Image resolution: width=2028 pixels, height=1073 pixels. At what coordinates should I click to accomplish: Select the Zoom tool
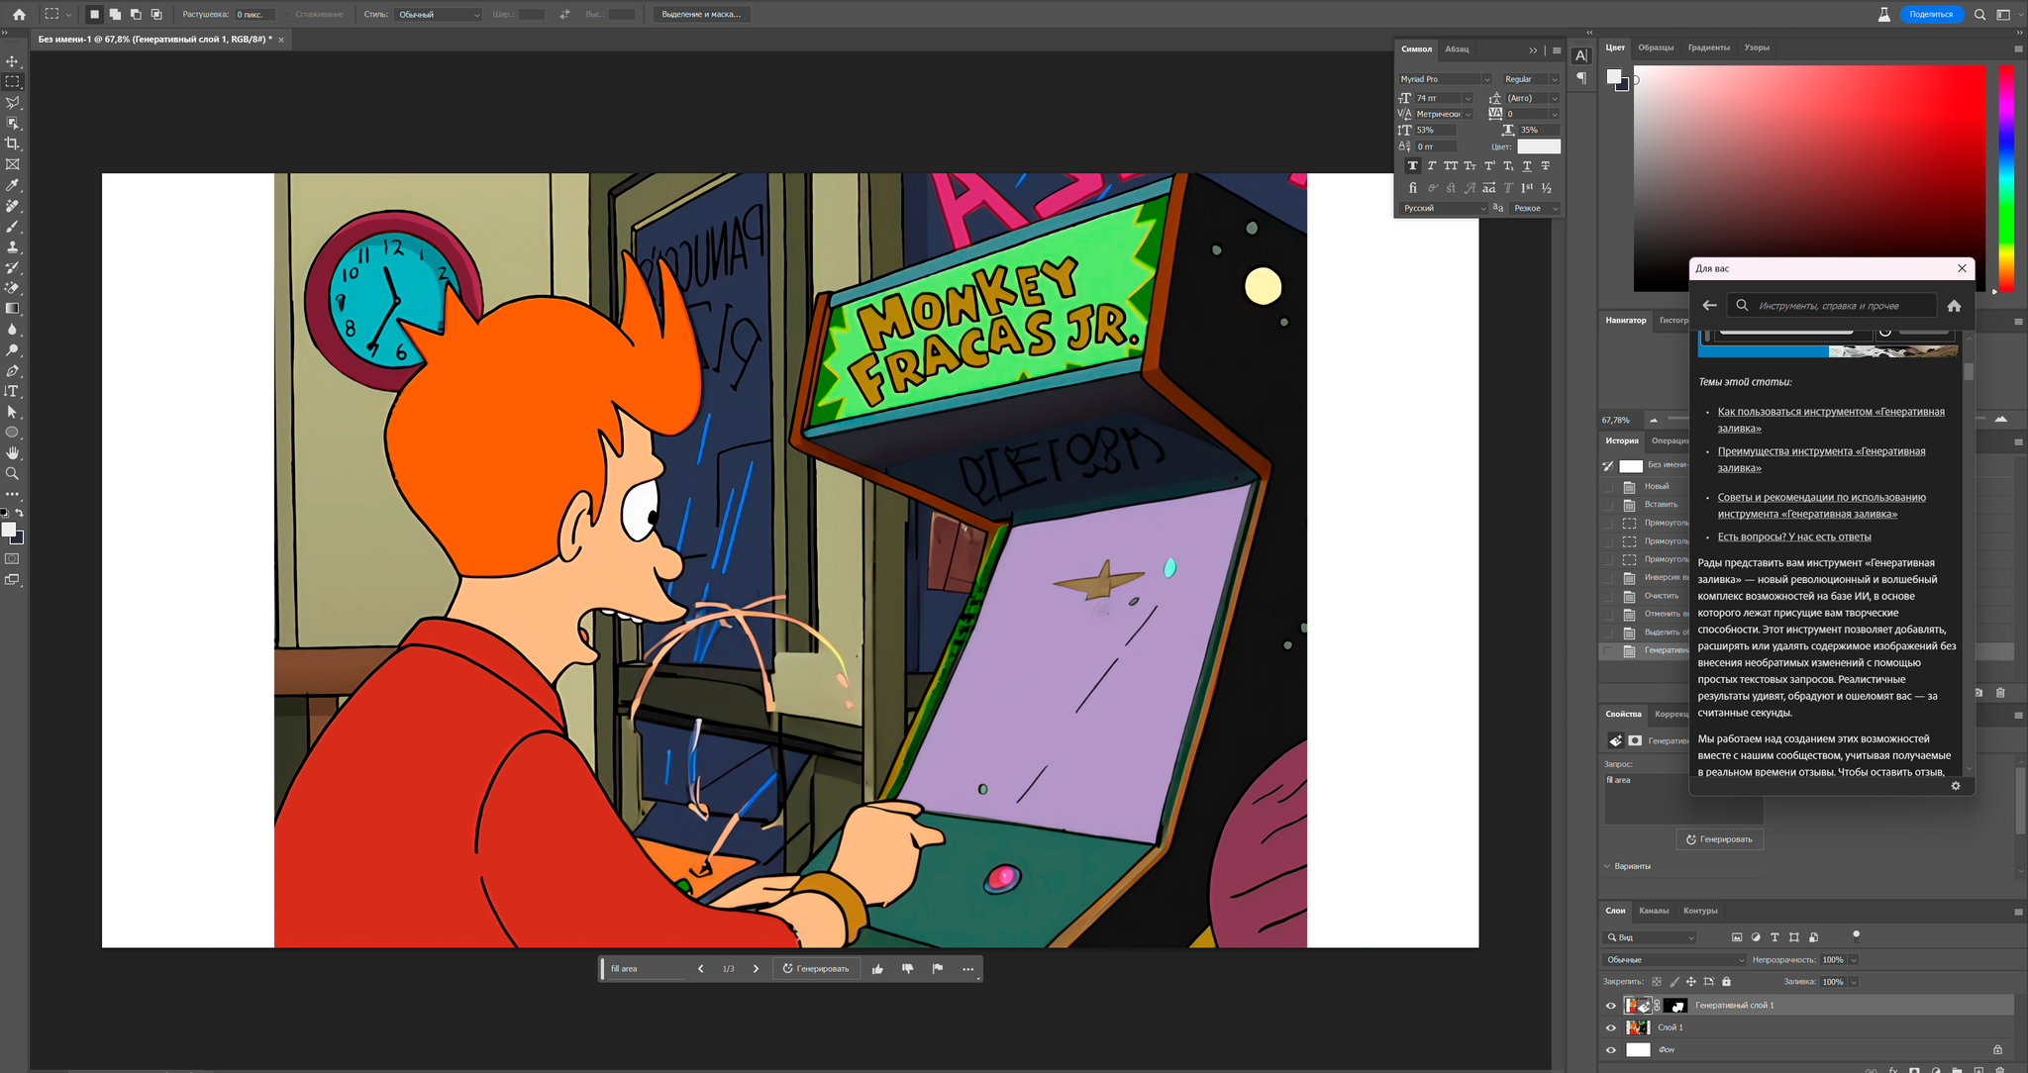click(13, 474)
